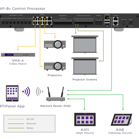Click the "VHX-4" label
Image resolution: width=139 pixels, height=139 pixels.
tap(18, 60)
